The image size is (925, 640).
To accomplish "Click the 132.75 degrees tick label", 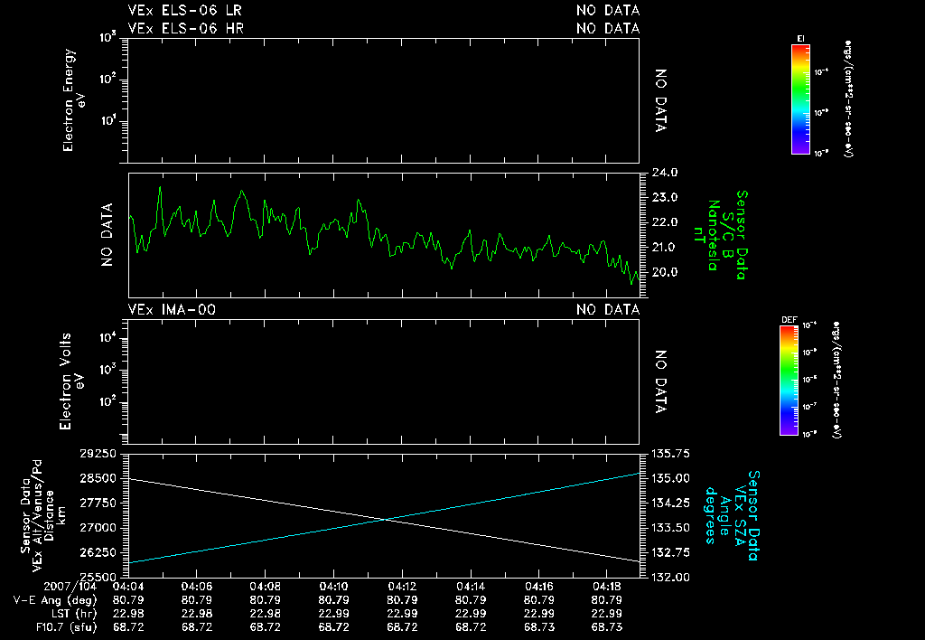I will (671, 552).
